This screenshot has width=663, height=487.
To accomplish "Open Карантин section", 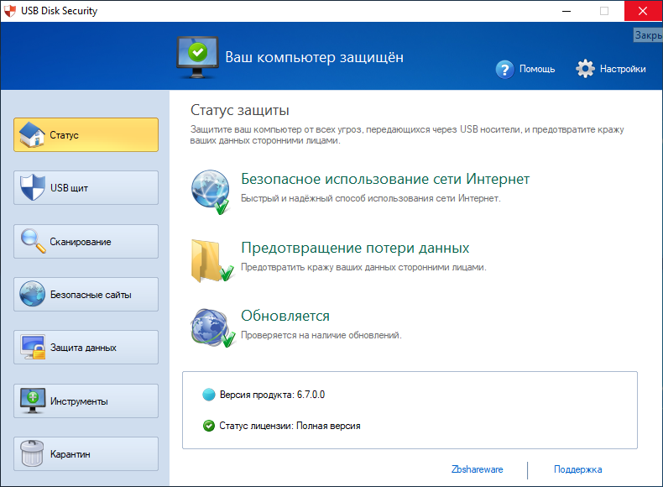I will 86,454.
